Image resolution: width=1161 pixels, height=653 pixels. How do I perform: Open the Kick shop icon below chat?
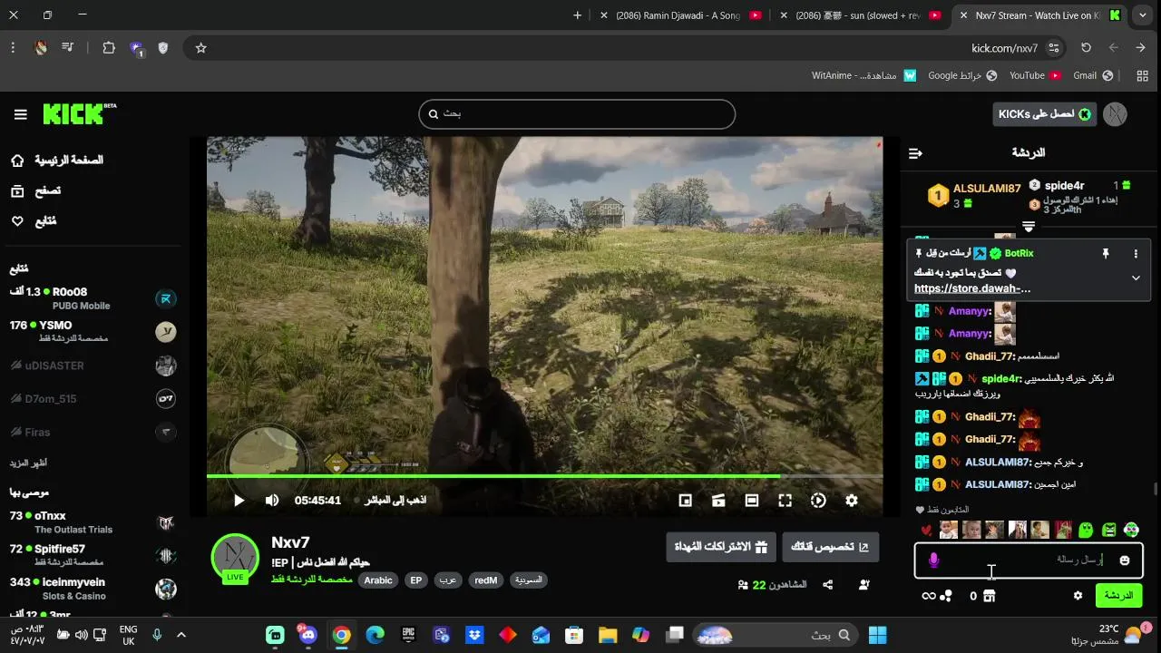click(989, 596)
